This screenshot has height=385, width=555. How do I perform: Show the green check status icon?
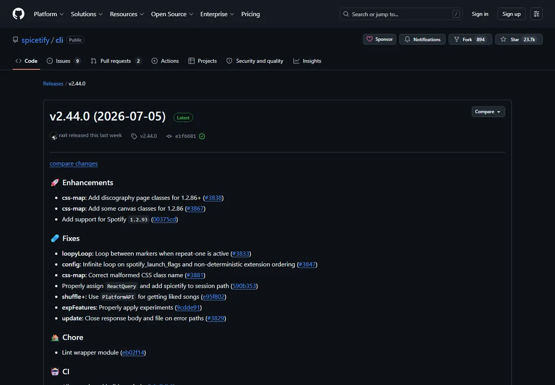202,136
